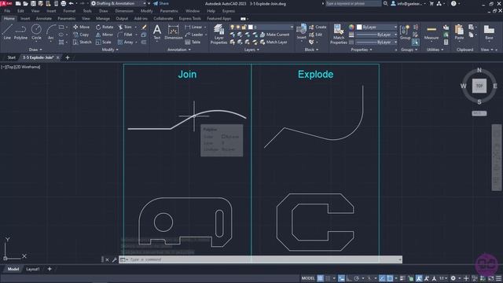Toggle polar tracking in status bar
Image resolution: width=503 pixels, height=283 pixels.
(357, 278)
